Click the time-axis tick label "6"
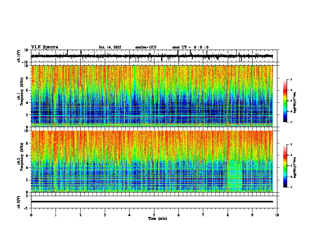 [x=179, y=215]
